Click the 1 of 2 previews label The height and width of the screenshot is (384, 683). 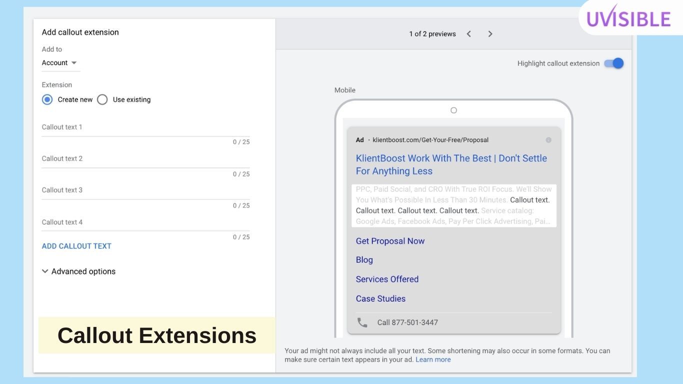[x=432, y=33]
